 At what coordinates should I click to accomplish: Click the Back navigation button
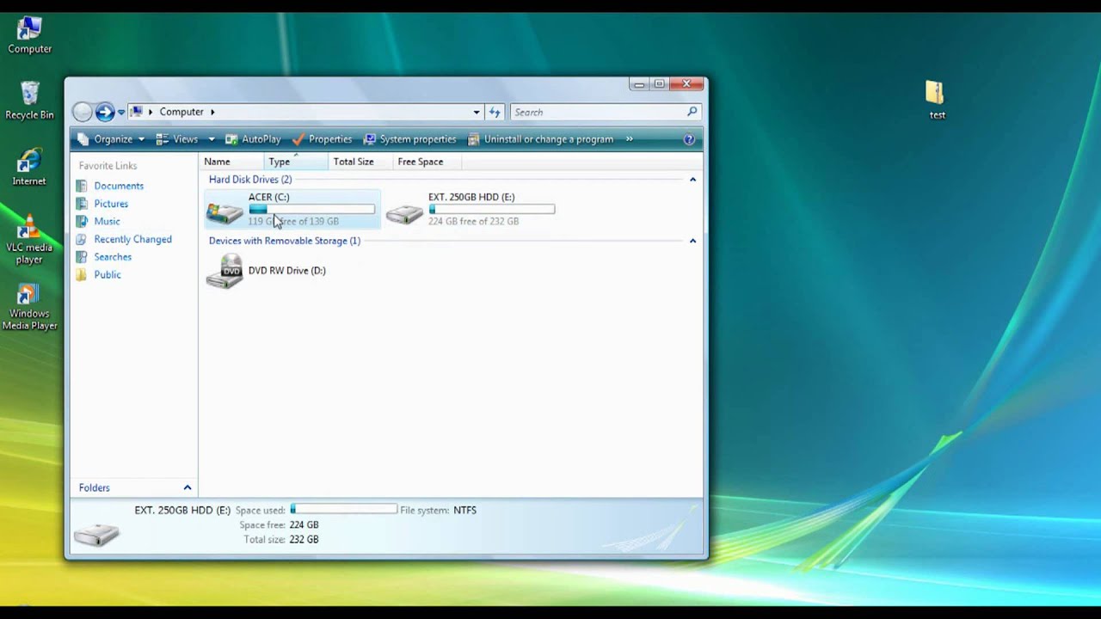pos(82,112)
